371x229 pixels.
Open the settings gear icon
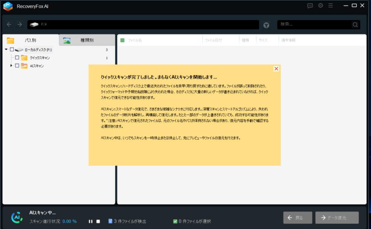tap(321, 5)
